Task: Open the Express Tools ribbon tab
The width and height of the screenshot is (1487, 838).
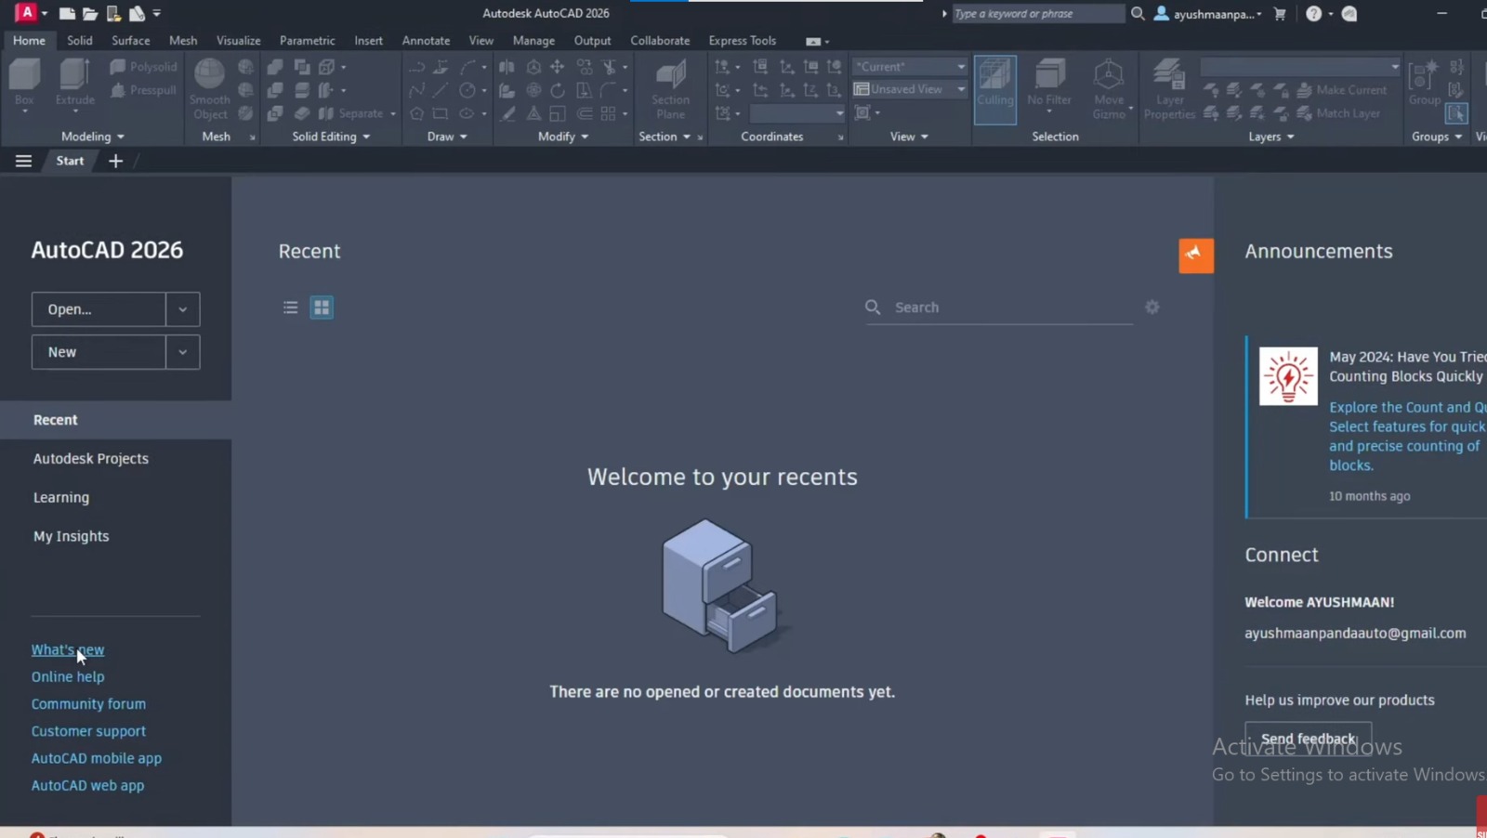Action: pos(743,41)
